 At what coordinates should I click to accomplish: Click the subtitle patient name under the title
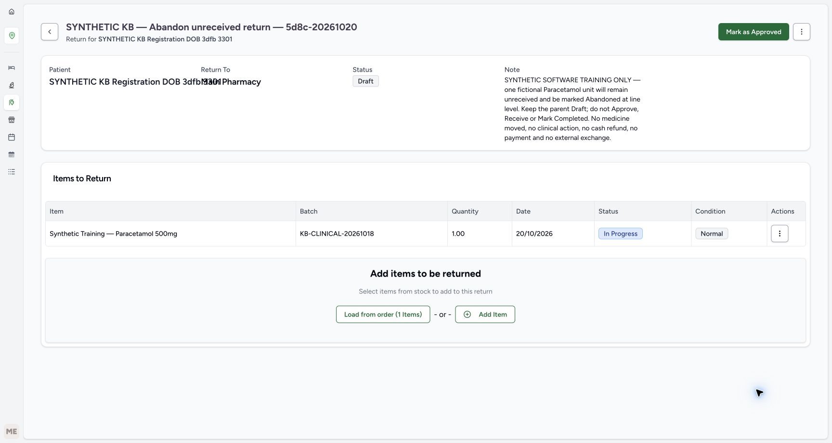click(x=165, y=39)
